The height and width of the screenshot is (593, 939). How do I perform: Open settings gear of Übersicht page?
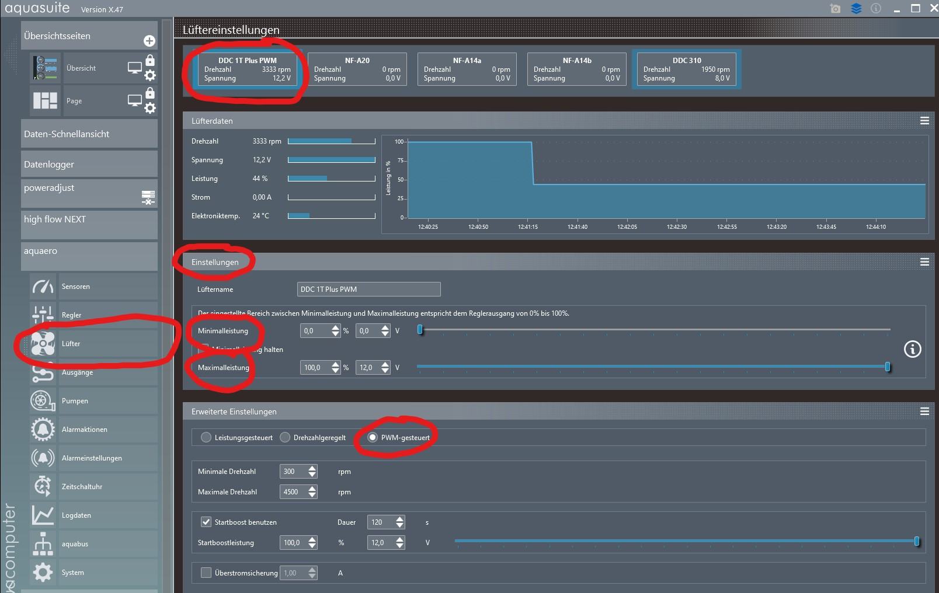tap(150, 75)
